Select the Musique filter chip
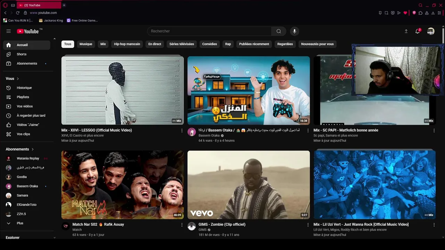This screenshot has height=250, width=445. click(x=86, y=44)
